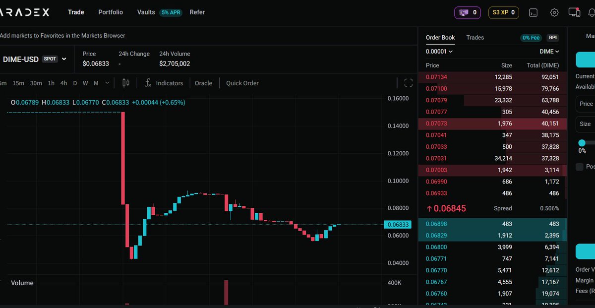
Task: Click bid price 0.06829
Action: point(436,236)
